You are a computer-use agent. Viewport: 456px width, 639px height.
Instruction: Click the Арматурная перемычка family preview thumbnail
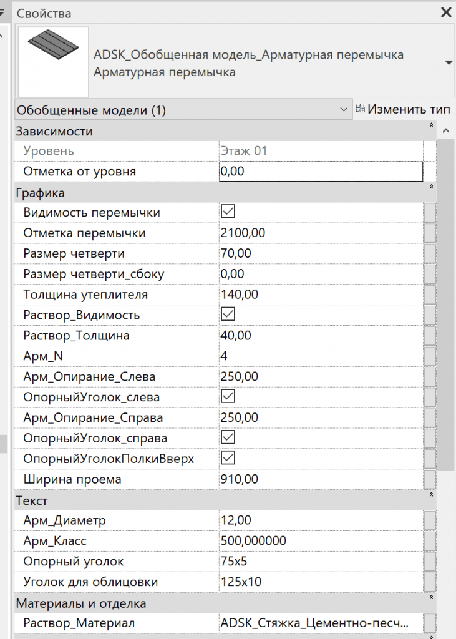tap(53, 62)
